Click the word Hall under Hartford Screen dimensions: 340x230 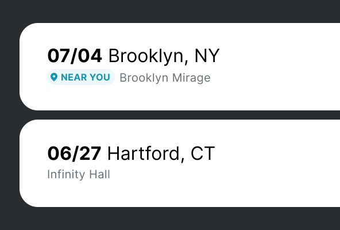(x=100, y=174)
